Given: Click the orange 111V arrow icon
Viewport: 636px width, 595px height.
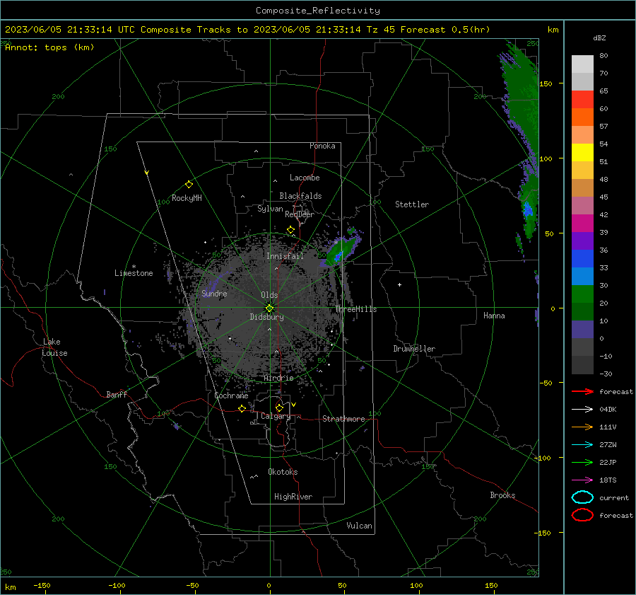Looking at the screenshot, I should 582,427.
